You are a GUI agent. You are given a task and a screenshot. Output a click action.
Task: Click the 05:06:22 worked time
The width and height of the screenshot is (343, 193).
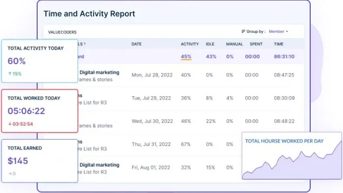tap(26, 111)
